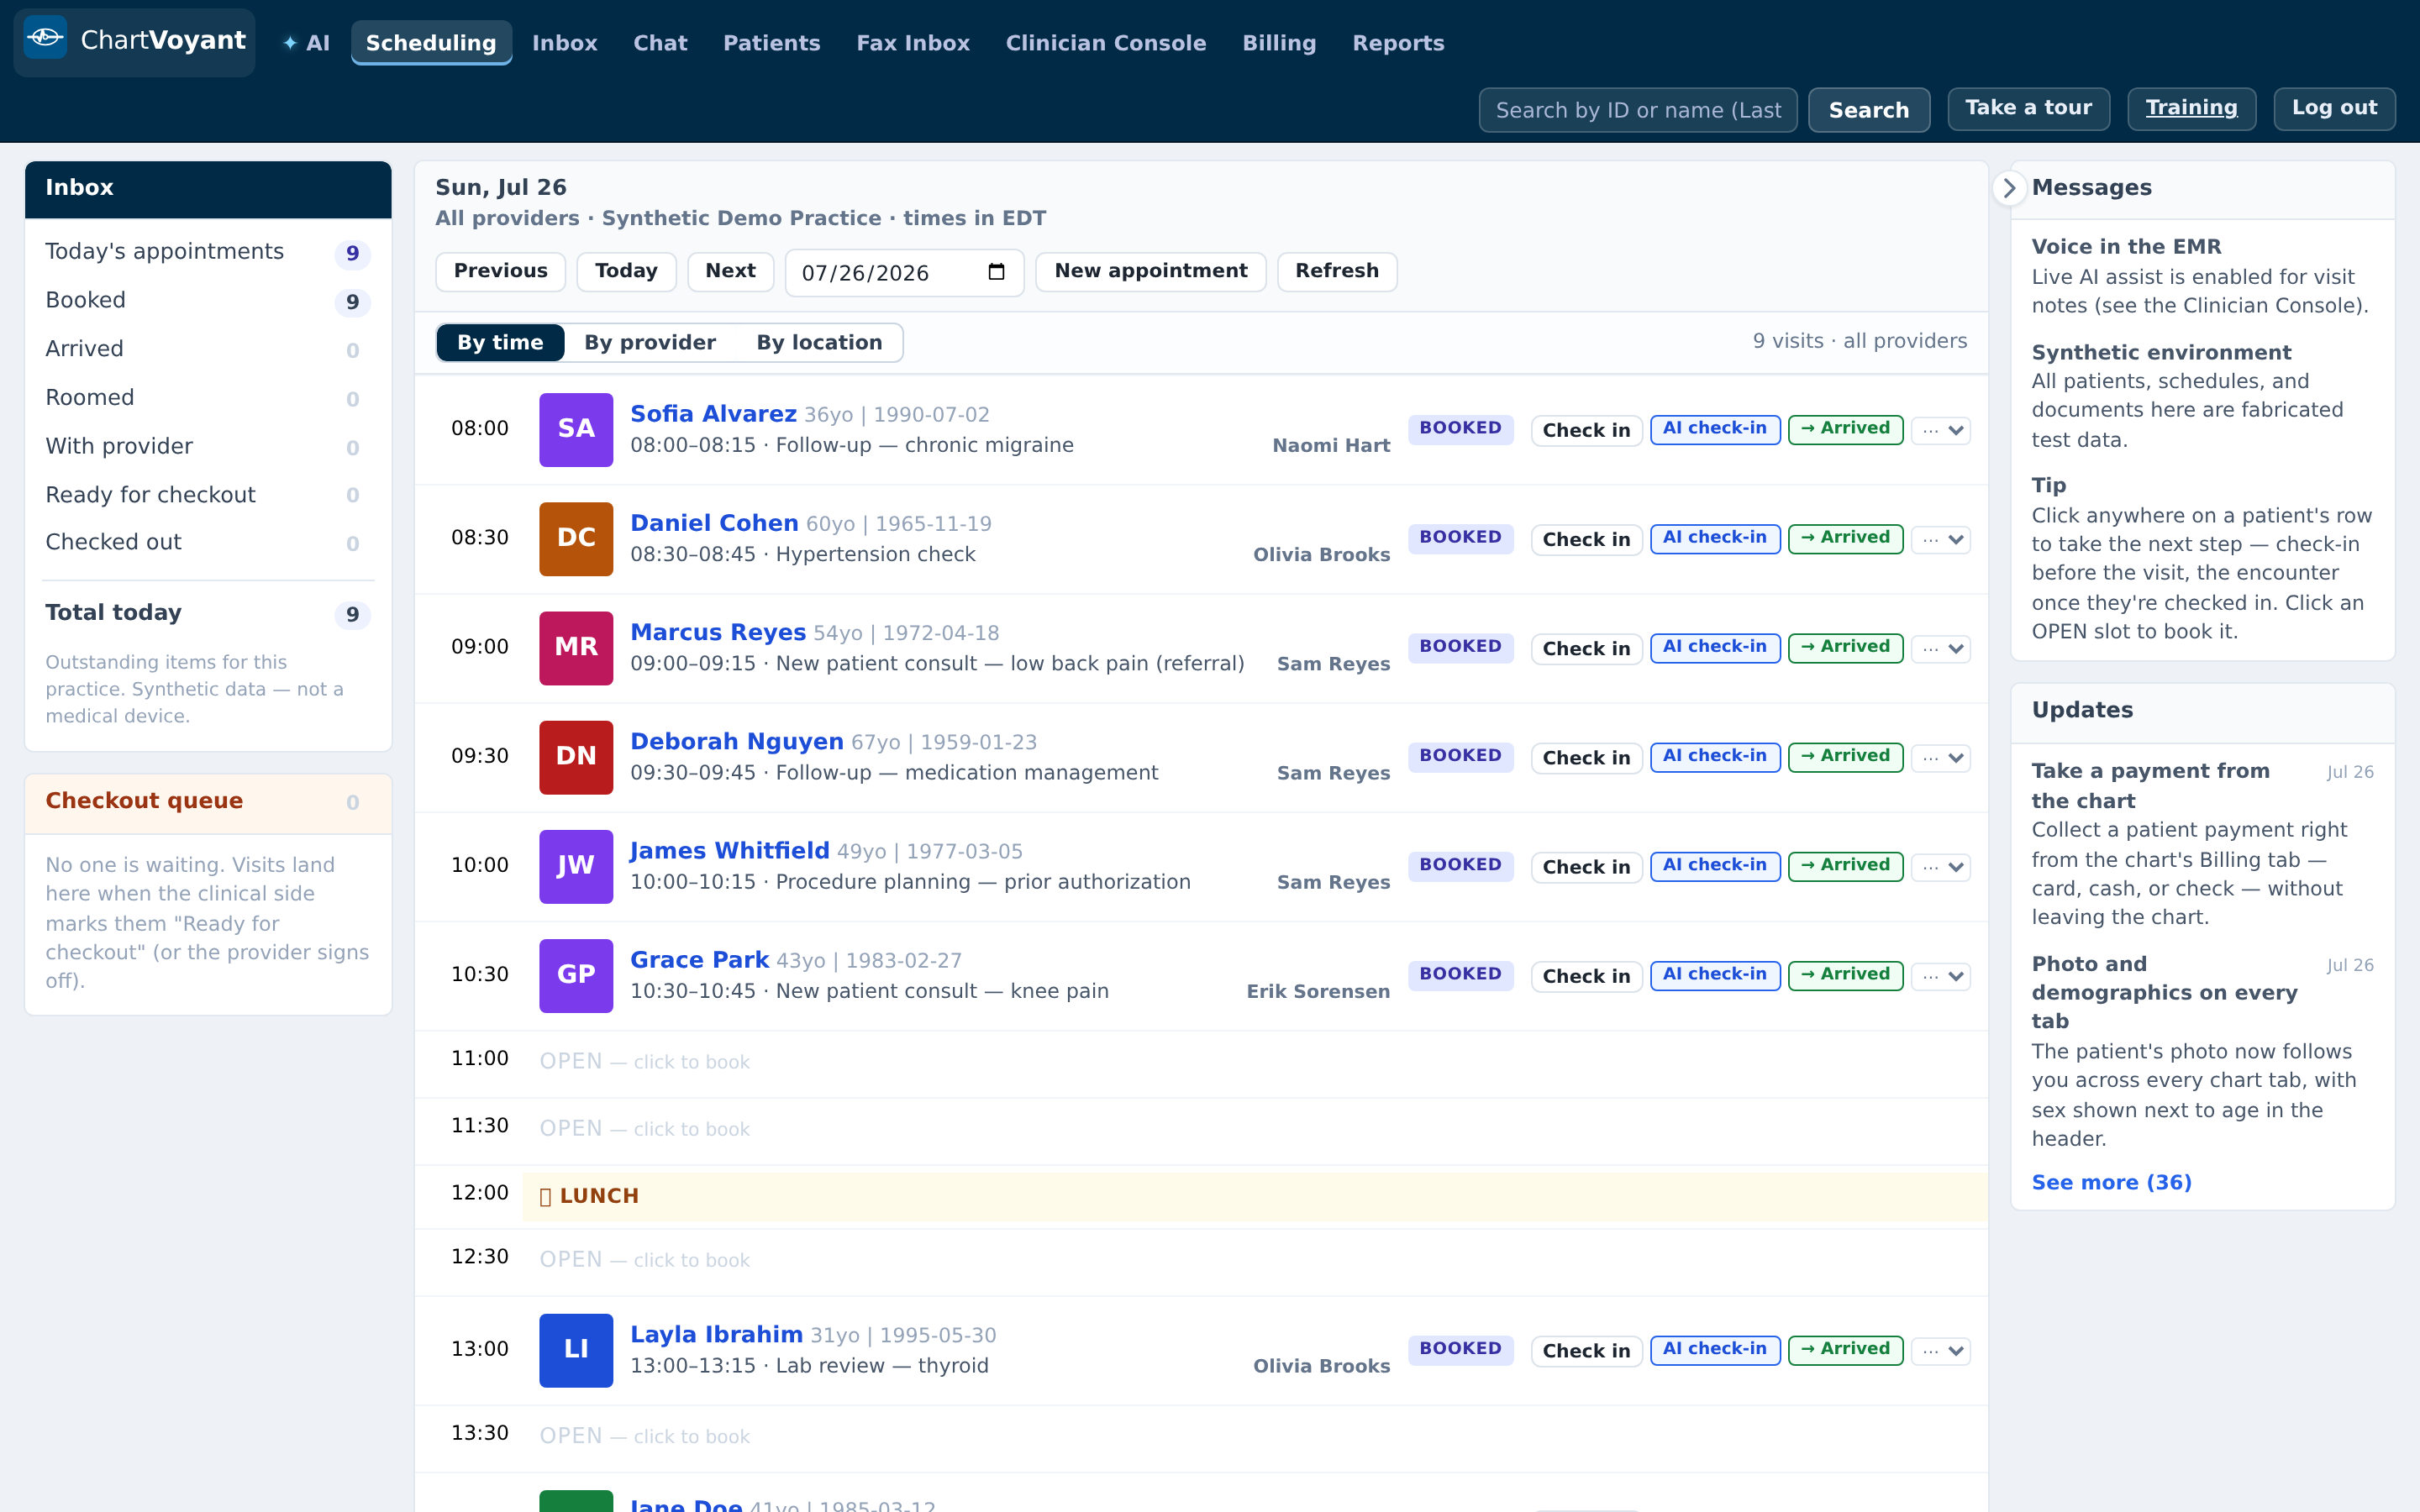The image size is (2420, 1512).
Task: Click the Search button
Action: point(1868,110)
